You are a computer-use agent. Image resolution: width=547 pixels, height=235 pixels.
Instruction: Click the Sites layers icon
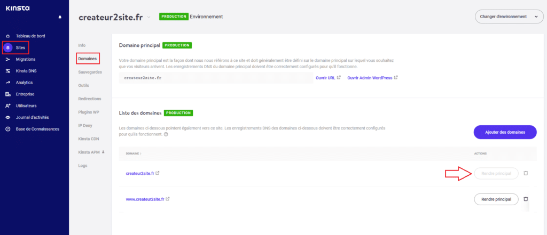(7, 48)
